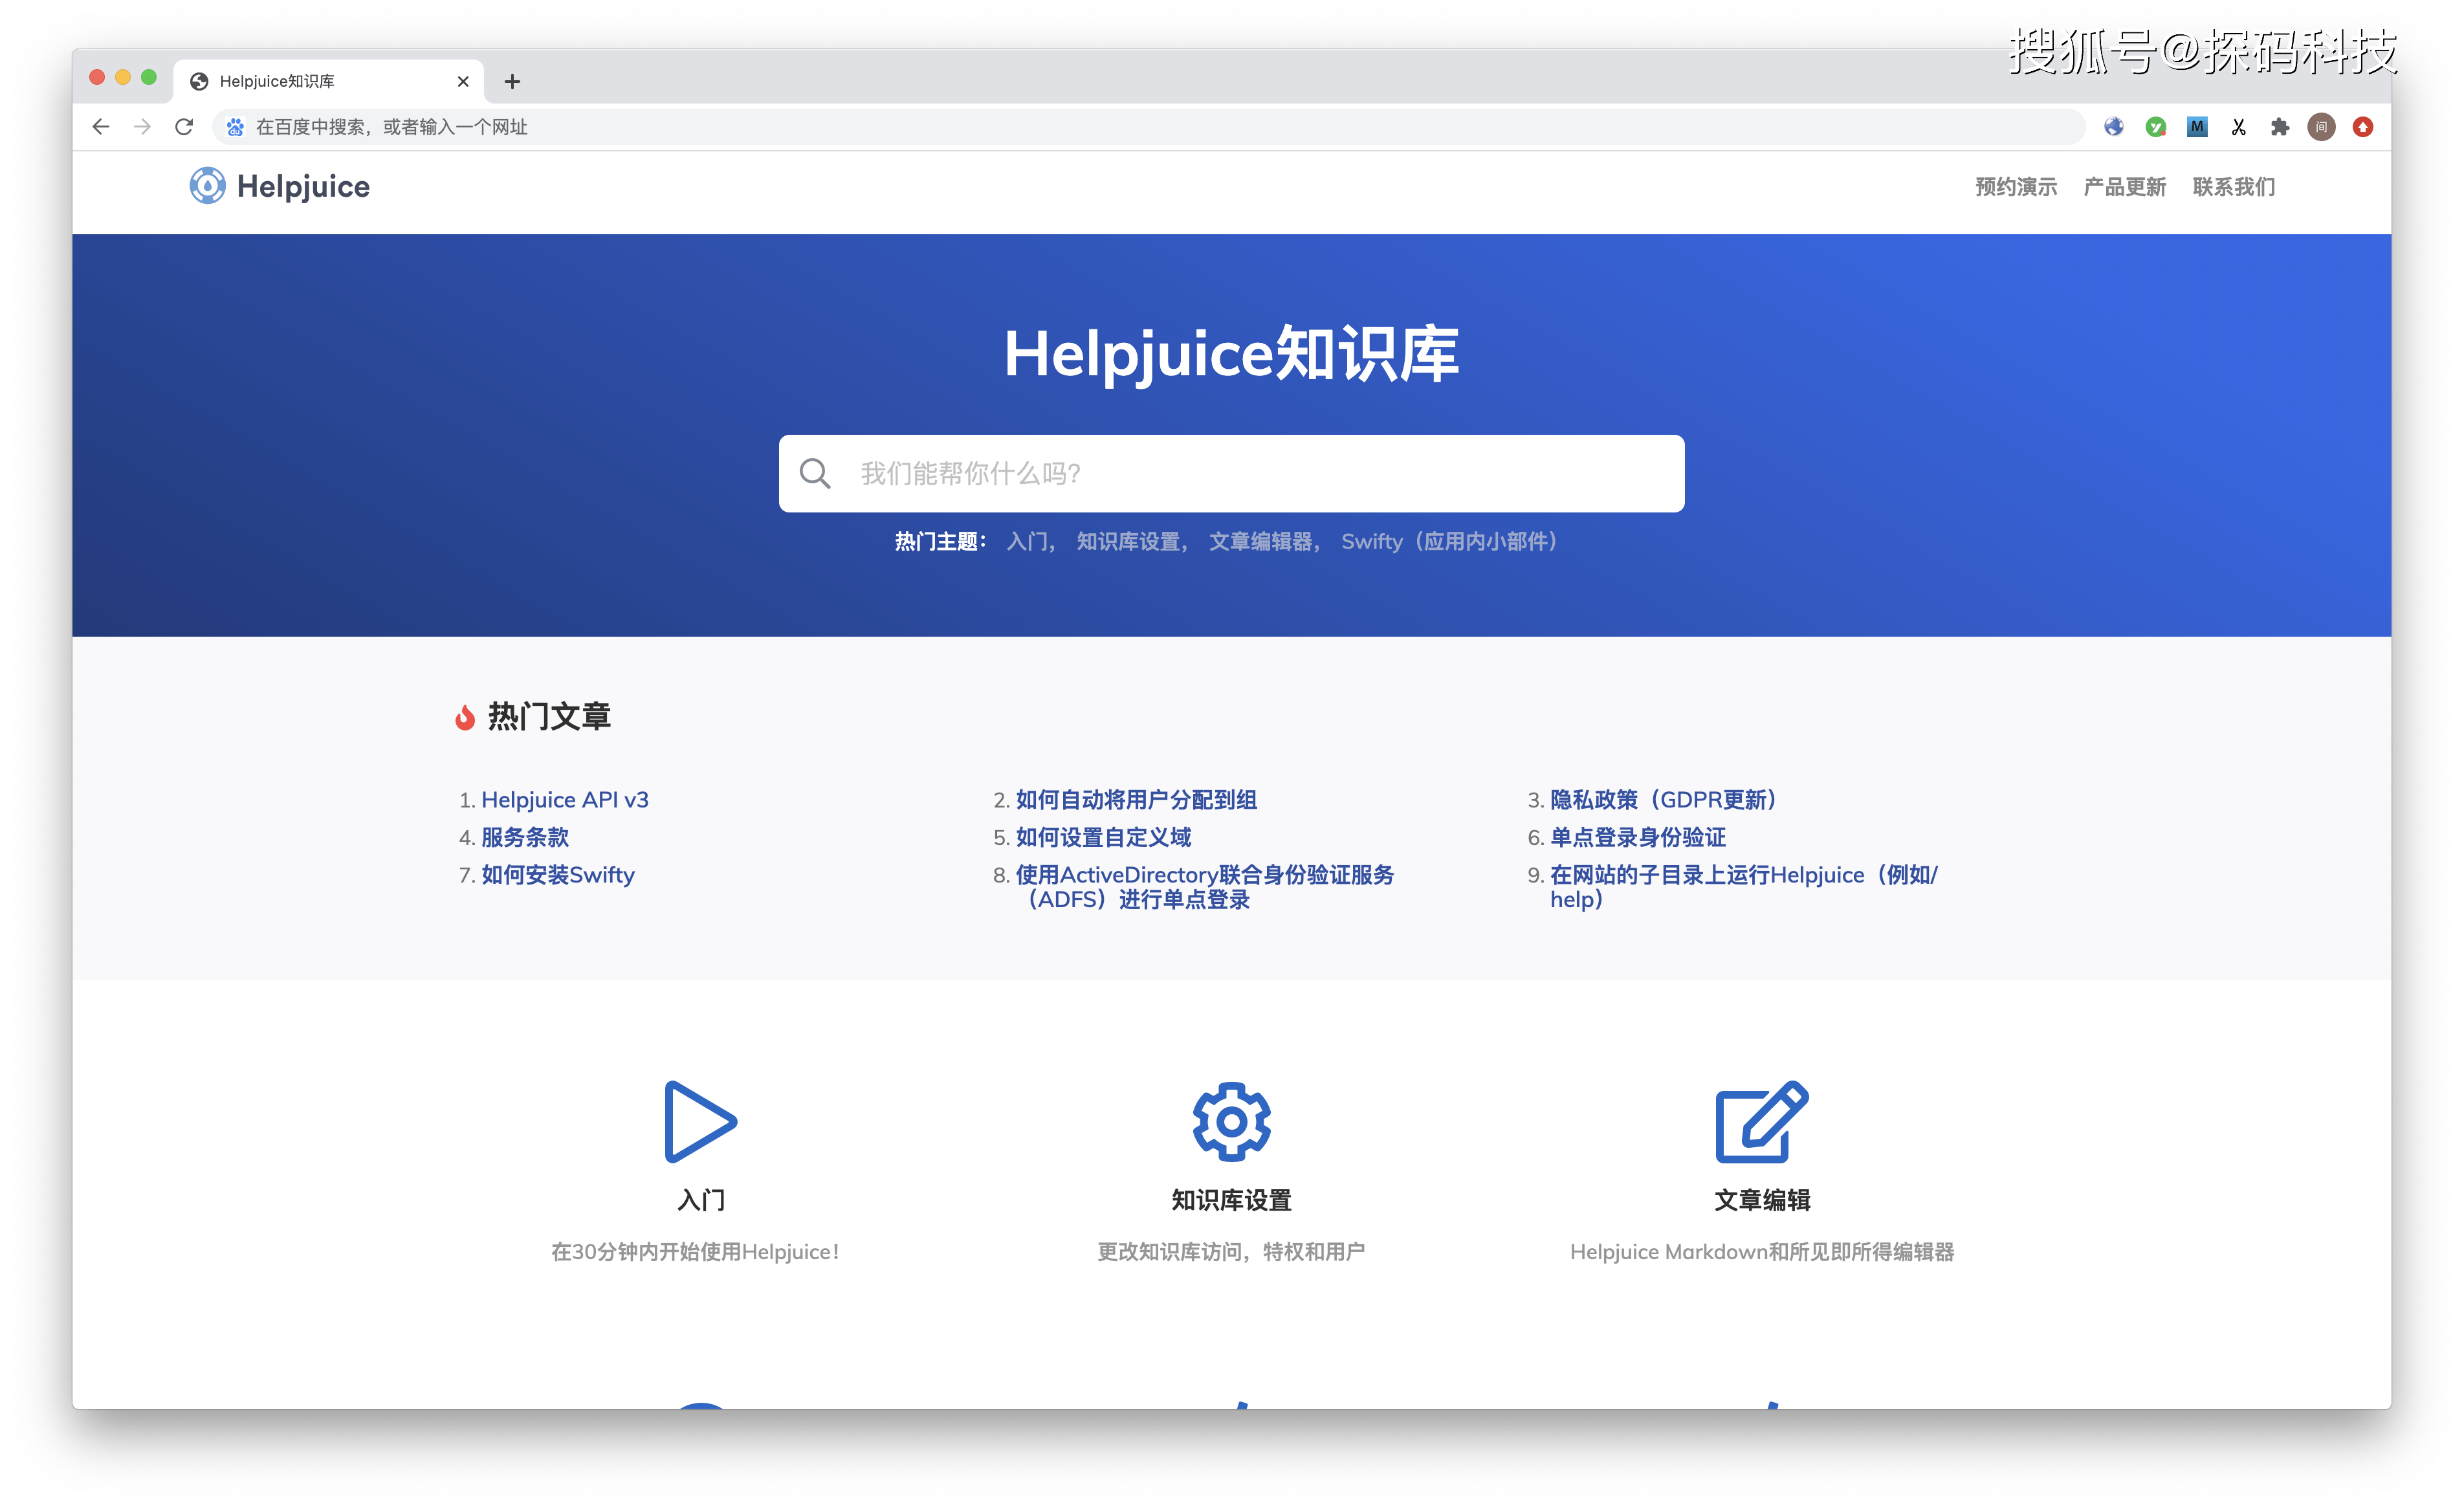Select hot topic 文章编辑器
This screenshot has width=2464, height=1505.
coord(1260,542)
